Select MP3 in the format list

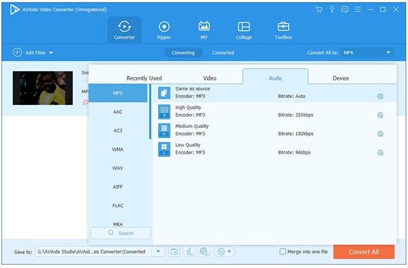[x=118, y=93]
